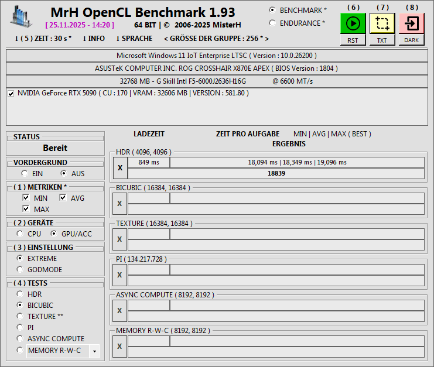Screen dimensions: 434x367
Task: Click the X button in HDR result row
Action: tap(120, 168)
